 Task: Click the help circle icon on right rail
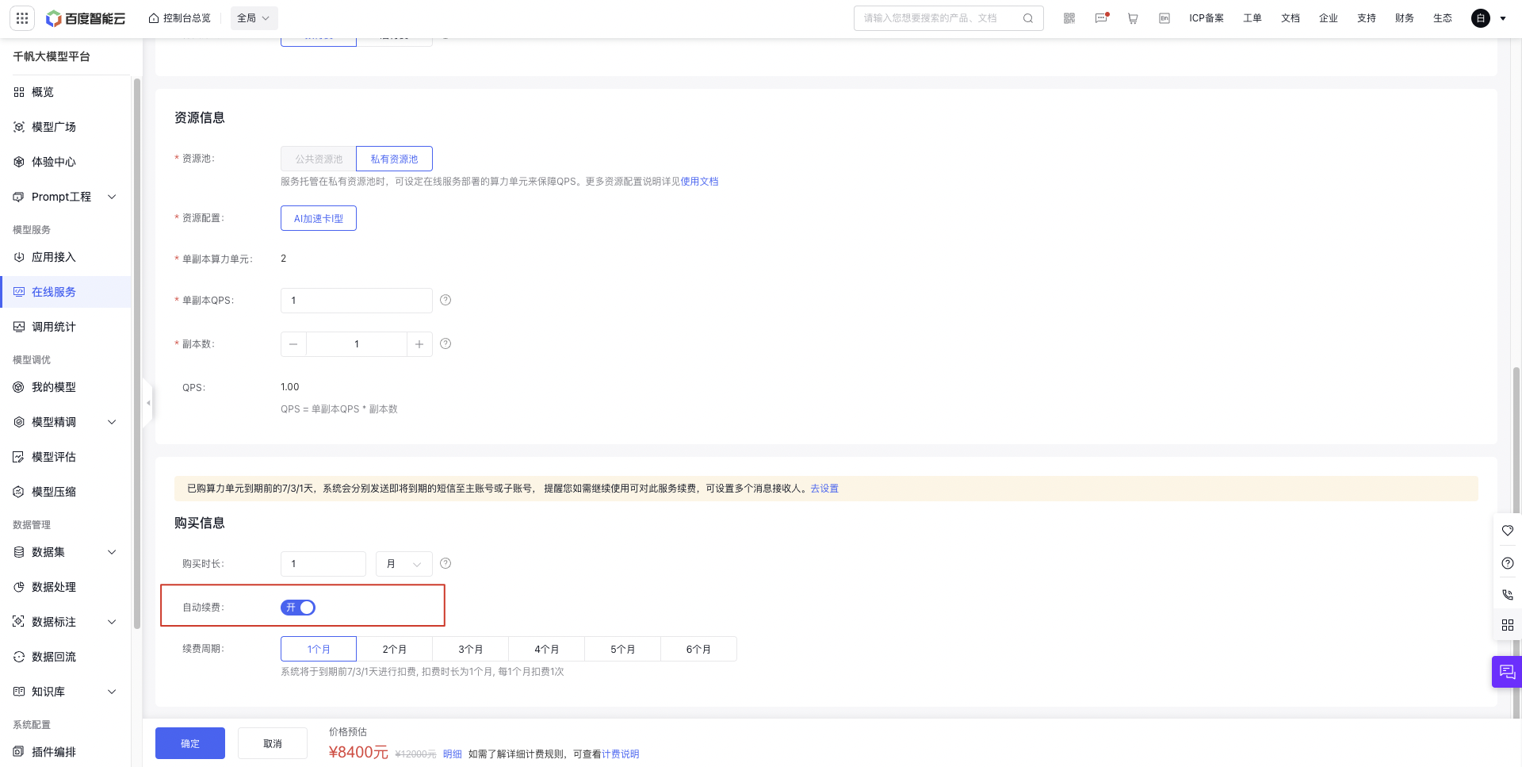coord(1508,563)
